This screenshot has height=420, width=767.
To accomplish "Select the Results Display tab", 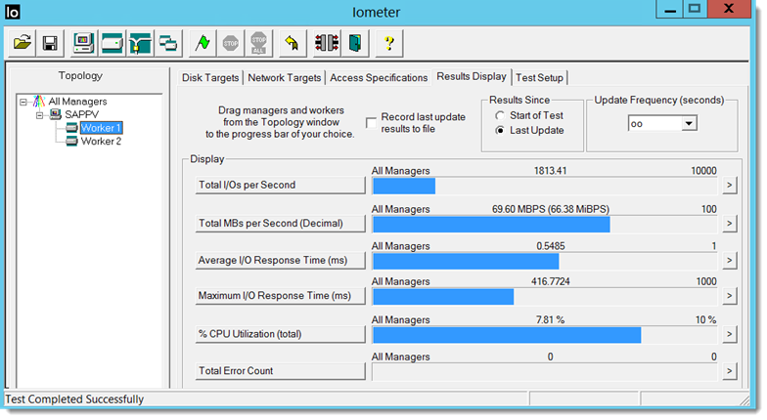I will pos(472,76).
